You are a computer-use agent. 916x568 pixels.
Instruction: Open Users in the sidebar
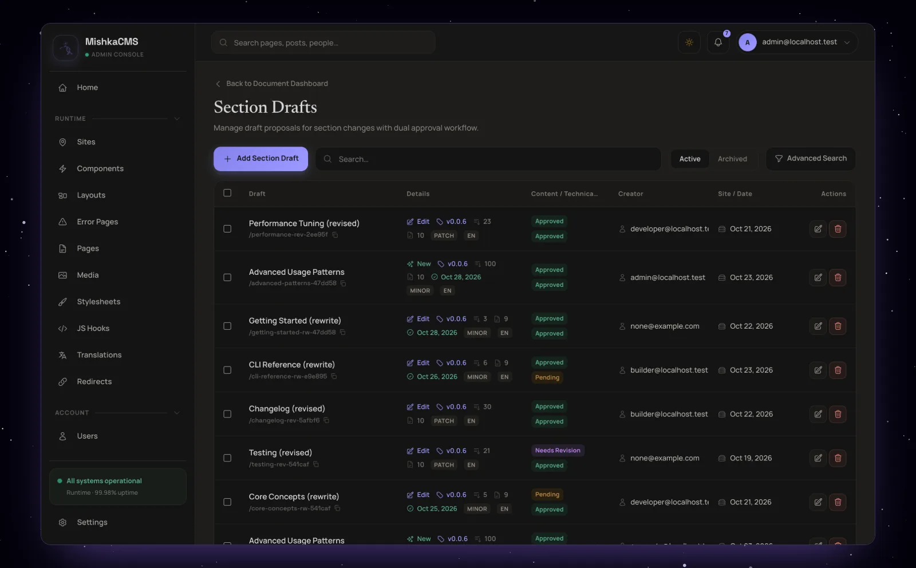click(118, 436)
